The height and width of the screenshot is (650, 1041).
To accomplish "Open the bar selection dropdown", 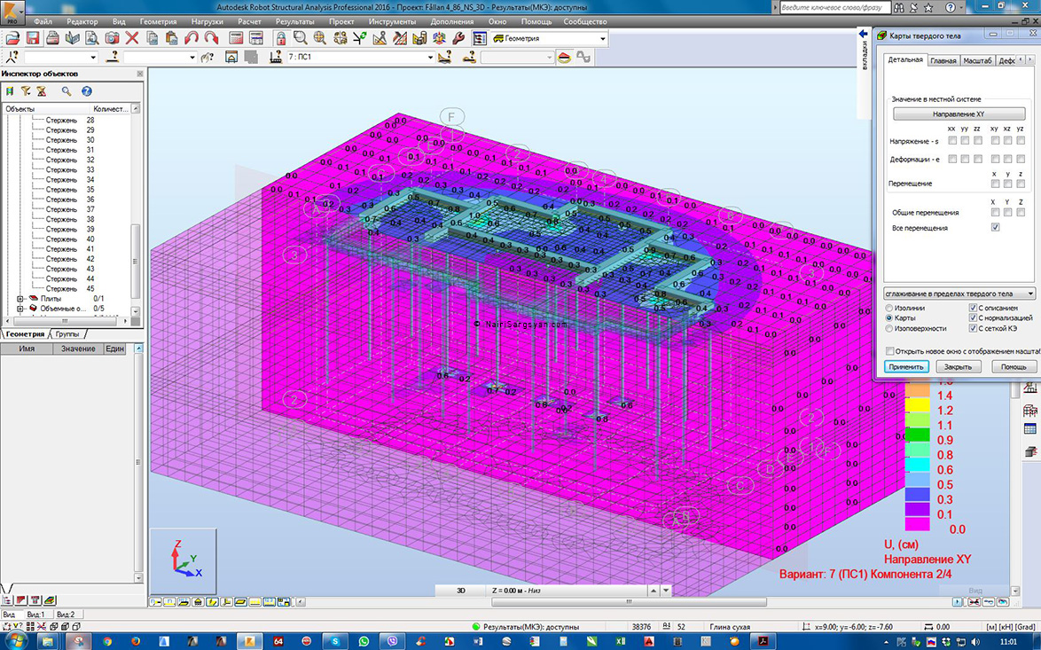I will 192,57.
